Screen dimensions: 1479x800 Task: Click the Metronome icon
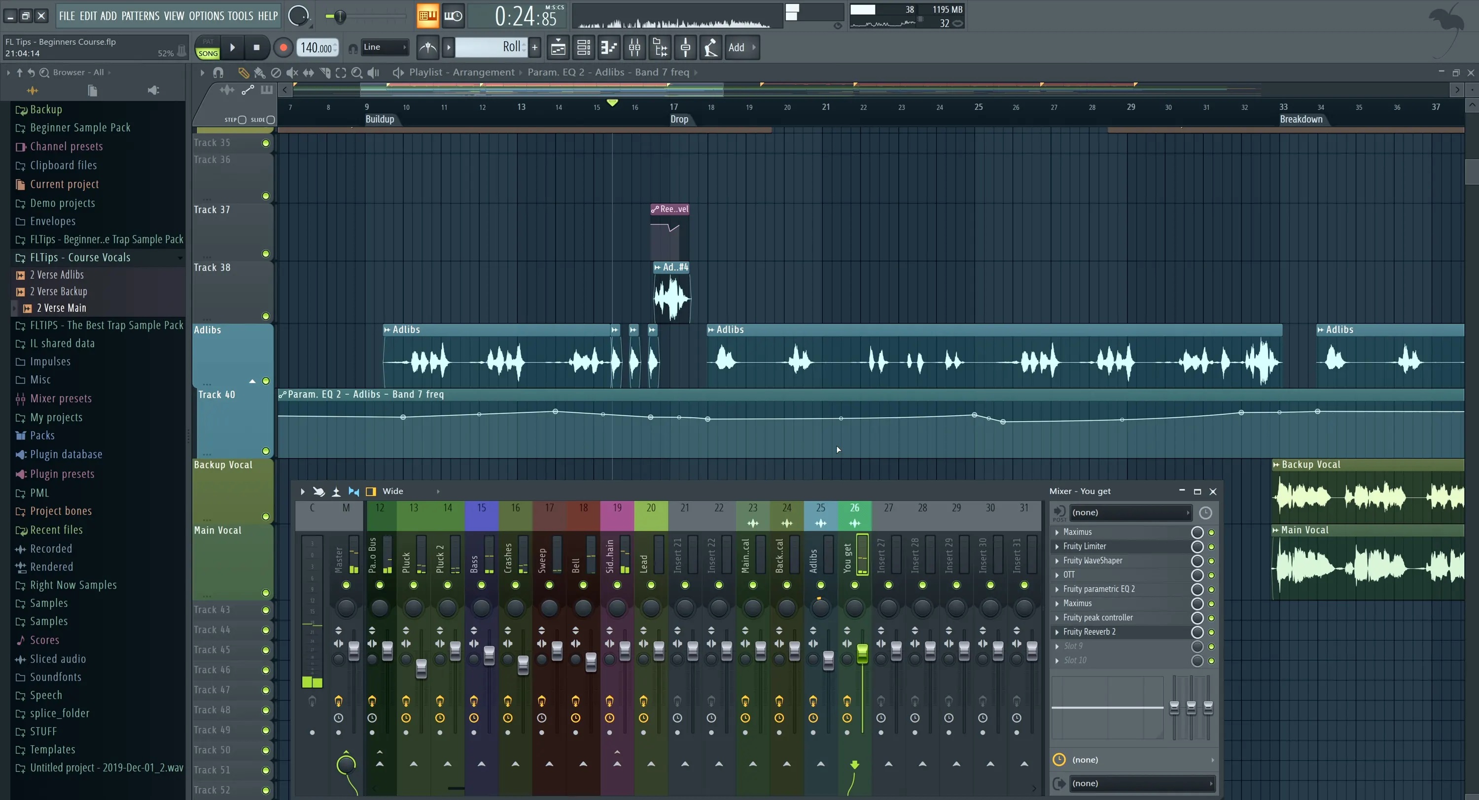pyautogui.click(x=428, y=48)
